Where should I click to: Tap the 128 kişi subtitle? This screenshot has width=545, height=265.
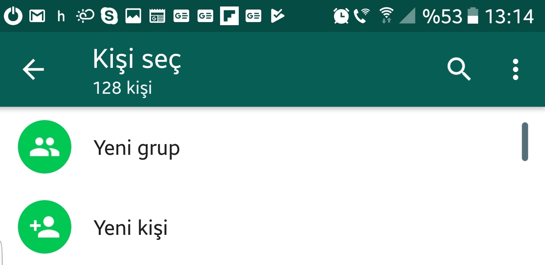[122, 88]
